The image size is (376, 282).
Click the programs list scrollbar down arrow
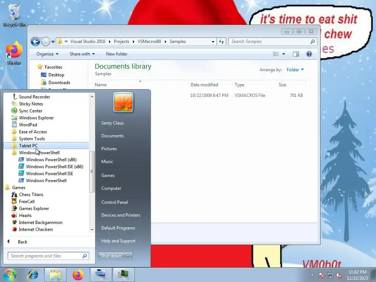click(x=92, y=230)
